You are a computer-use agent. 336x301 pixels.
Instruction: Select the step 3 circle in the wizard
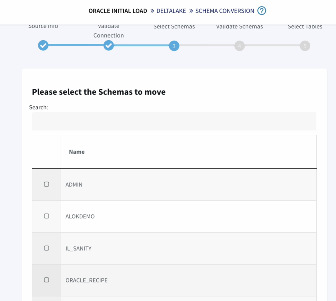(x=174, y=46)
